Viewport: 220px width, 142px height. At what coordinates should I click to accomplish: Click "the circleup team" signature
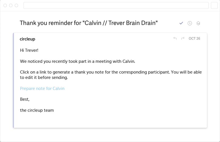pyautogui.click(x=37, y=110)
